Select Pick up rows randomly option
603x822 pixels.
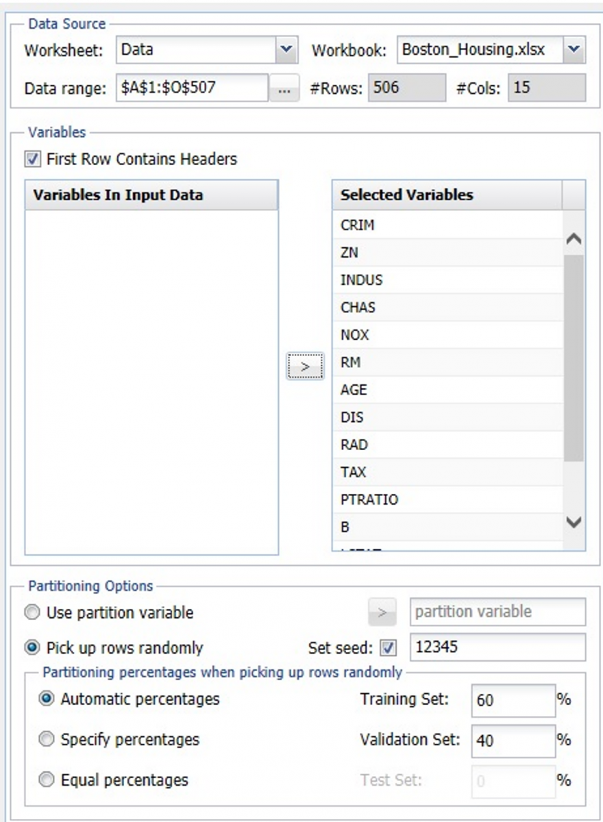33,647
